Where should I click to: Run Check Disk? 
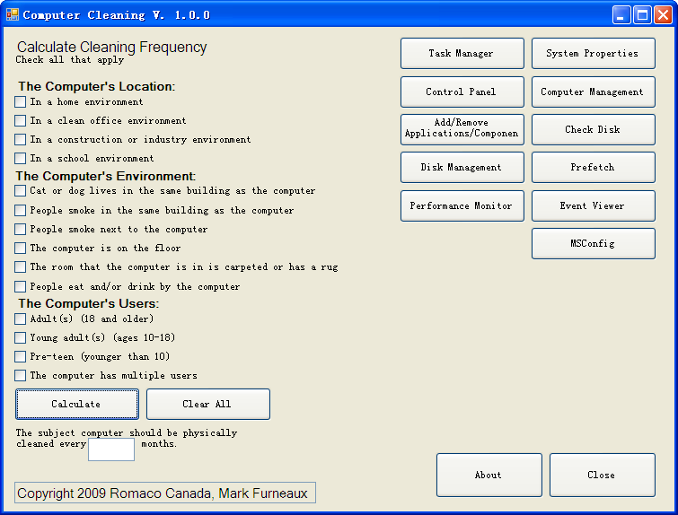(x=593, y=129)
